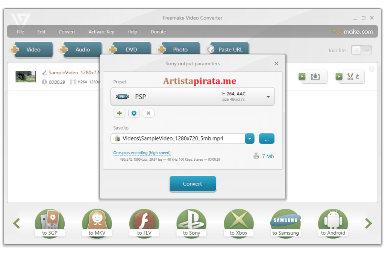Screen dimensions: 385x256
Task: Click the clock duration icon
Action: pyautogui.click(x=44, y=82)
